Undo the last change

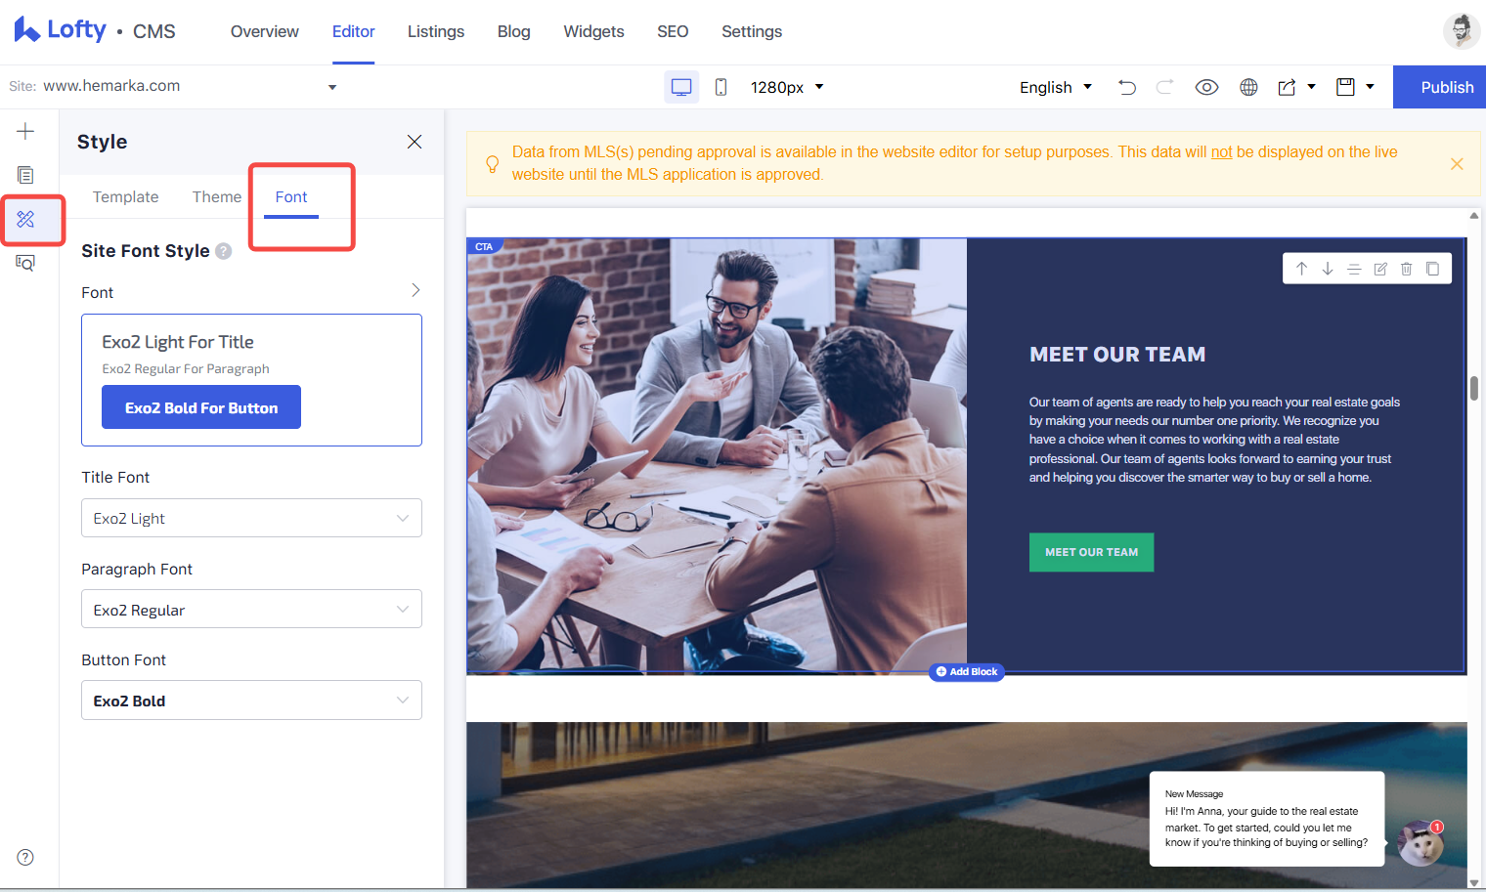point(1127,87)
